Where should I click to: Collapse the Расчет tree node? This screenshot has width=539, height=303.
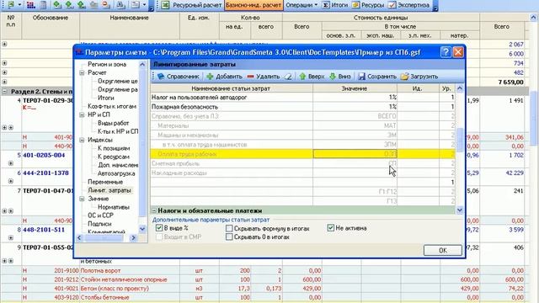(x=83, y=72)
